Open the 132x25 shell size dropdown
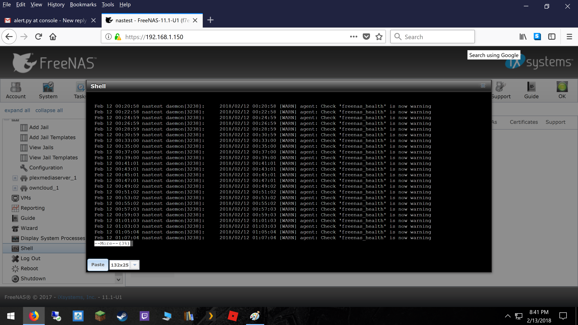Viewport: 578px width, 325px height. pos(135,265)
